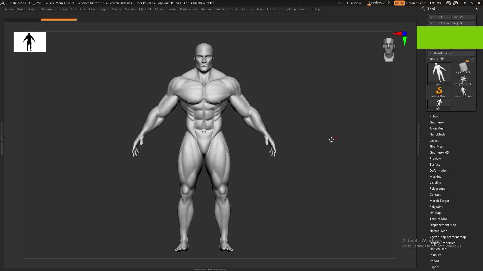Toggle the AC button near QuickSave
The height and width of the screenshot is (271, 483).
pos(341,3)
